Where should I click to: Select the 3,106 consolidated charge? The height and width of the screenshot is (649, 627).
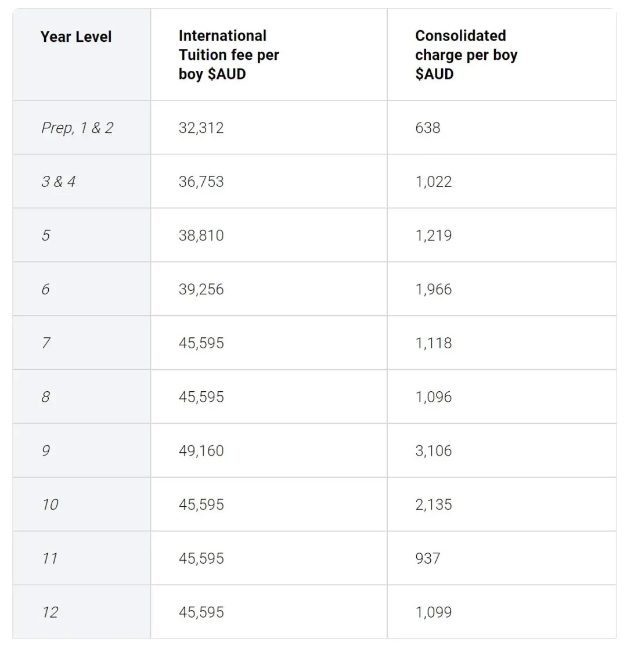434,450
